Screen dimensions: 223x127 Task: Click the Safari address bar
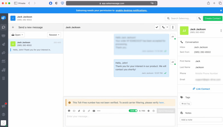112,3
